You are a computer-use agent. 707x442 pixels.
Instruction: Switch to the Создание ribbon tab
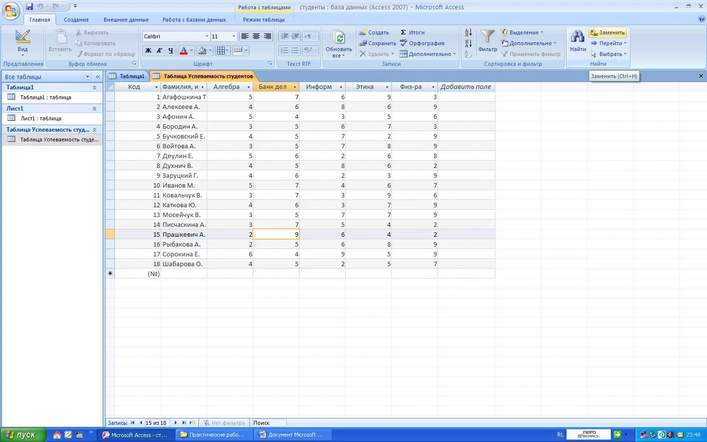[x=76, y=20]
